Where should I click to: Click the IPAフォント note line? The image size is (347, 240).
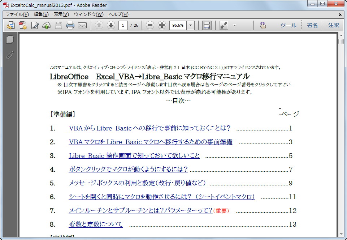(155, 92)
